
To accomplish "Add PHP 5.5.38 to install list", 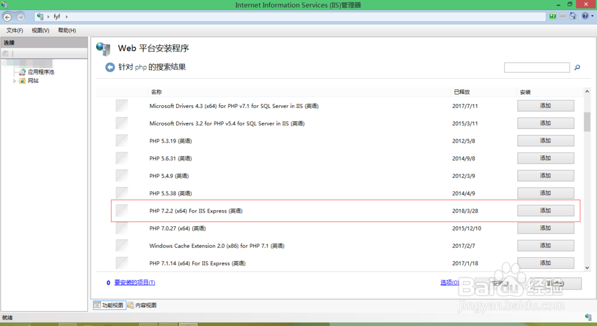I will pos(546,193).
